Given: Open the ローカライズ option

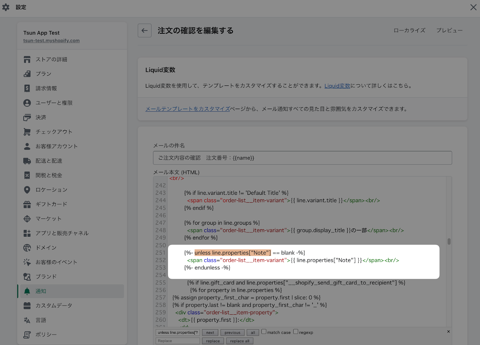Looking at the screenshot, I should pyautogui.click(x=409, y=30).
